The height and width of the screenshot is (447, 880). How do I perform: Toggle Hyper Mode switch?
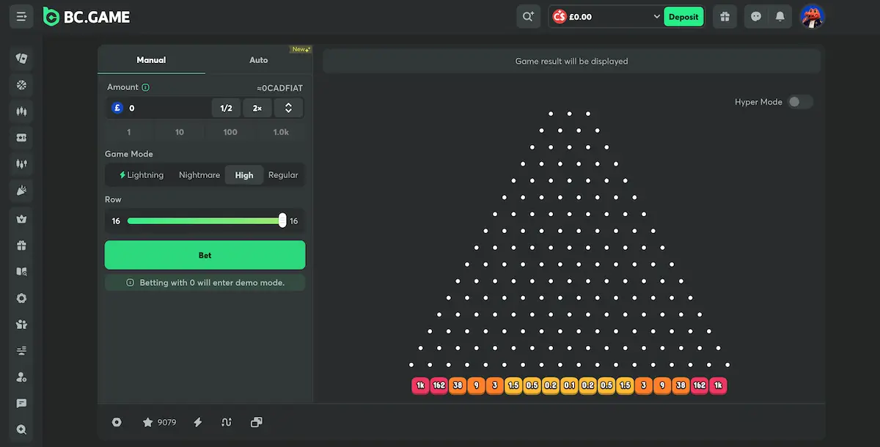coord(800,102)
